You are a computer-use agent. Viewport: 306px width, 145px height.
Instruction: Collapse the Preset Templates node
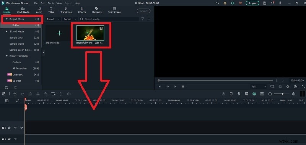(x=7, y=56)
